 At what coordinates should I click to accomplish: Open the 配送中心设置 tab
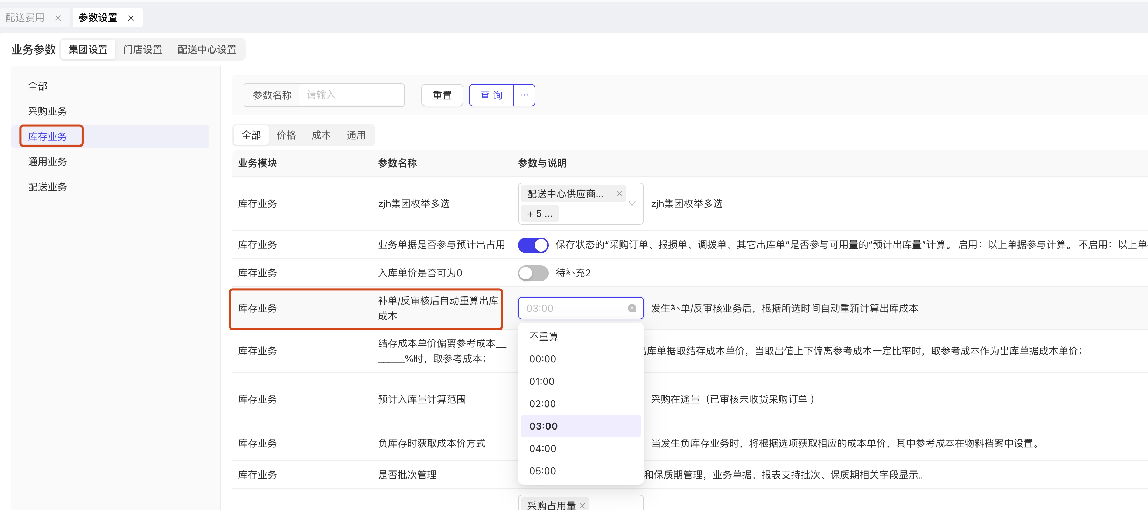point(207,49)
